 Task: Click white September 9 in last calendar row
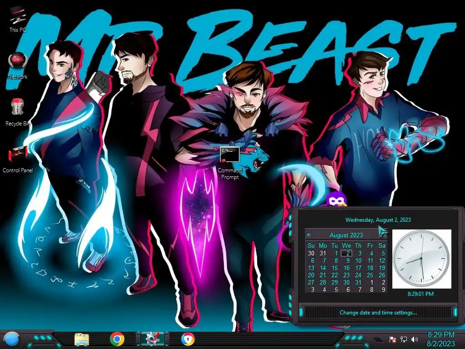coord(383,289)
